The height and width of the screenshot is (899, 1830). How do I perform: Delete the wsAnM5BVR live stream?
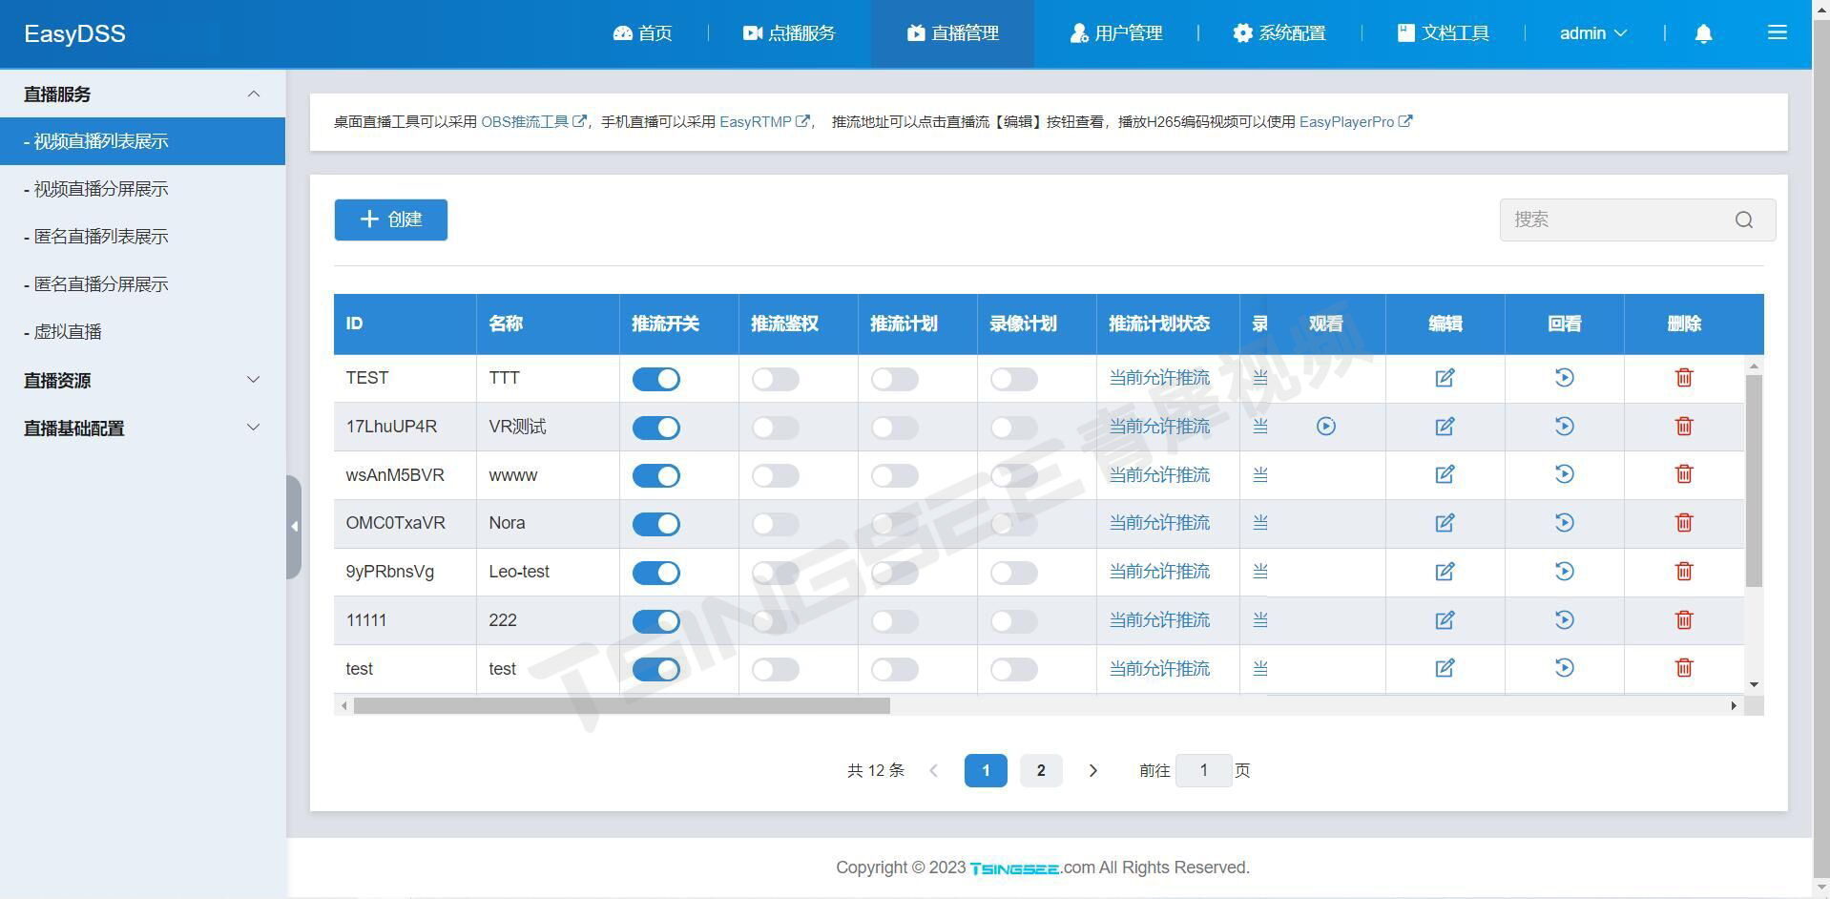[1684, 474]
